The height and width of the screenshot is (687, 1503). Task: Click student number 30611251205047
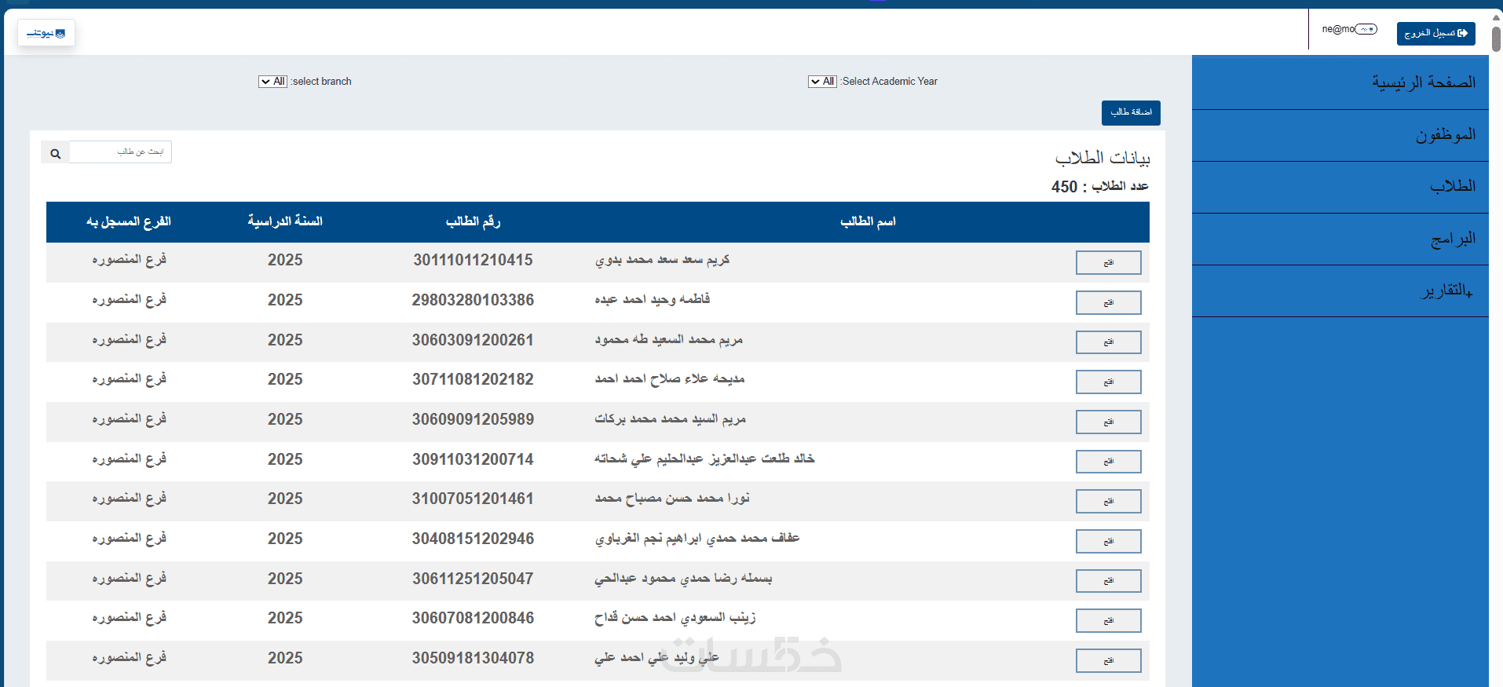click(x=473, y=579)
